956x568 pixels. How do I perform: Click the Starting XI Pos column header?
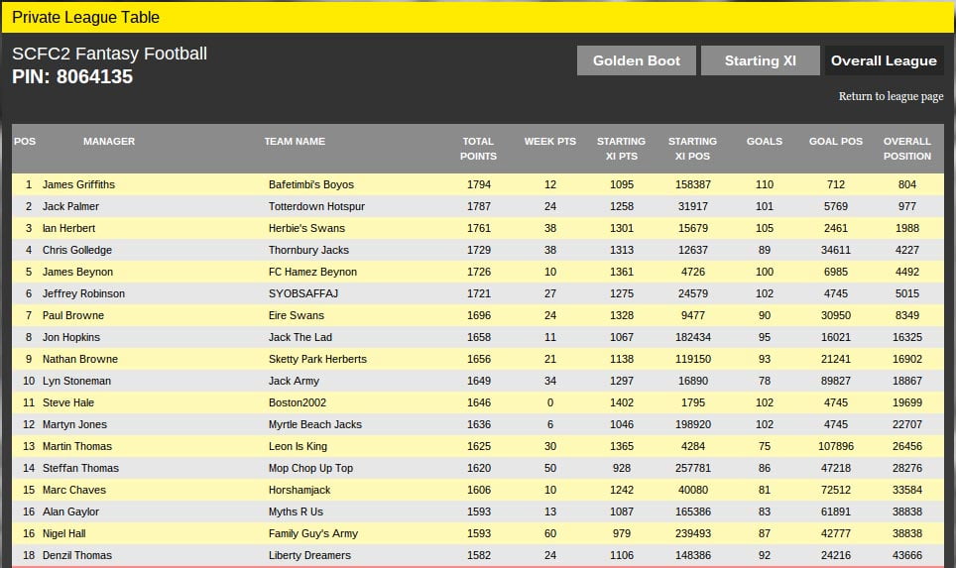692,149
